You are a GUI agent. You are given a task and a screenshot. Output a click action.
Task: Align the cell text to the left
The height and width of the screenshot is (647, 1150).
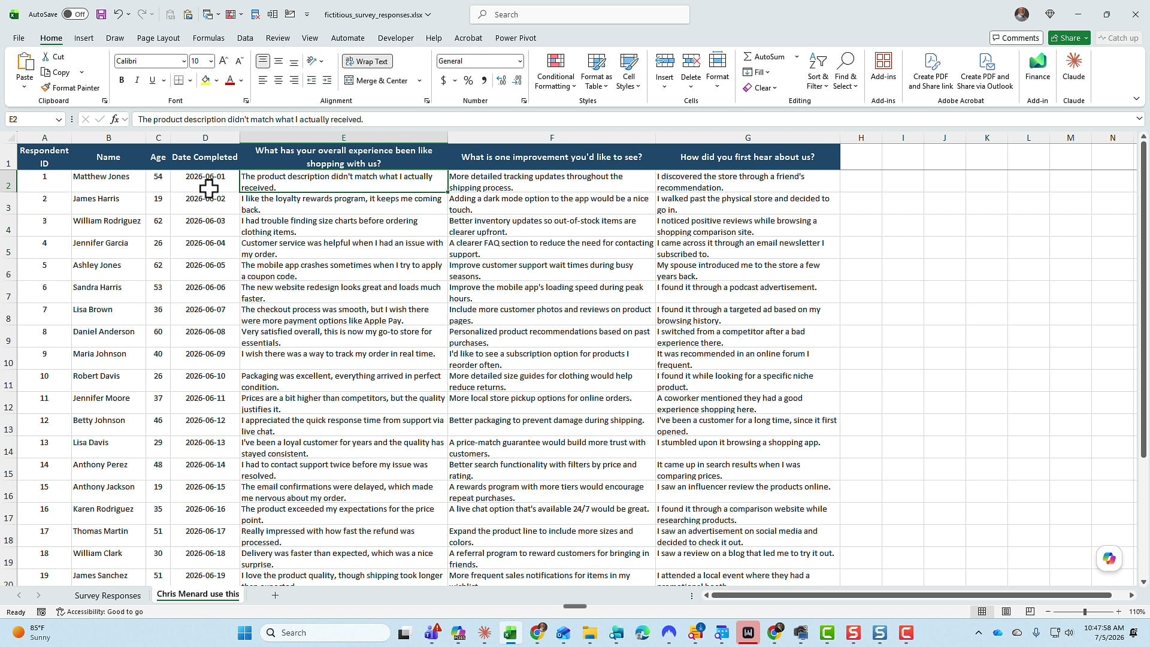[x=263, y=80]
